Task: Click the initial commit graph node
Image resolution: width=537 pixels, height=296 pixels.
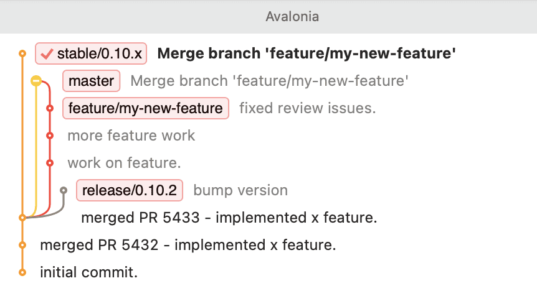Action: point(22,272)
